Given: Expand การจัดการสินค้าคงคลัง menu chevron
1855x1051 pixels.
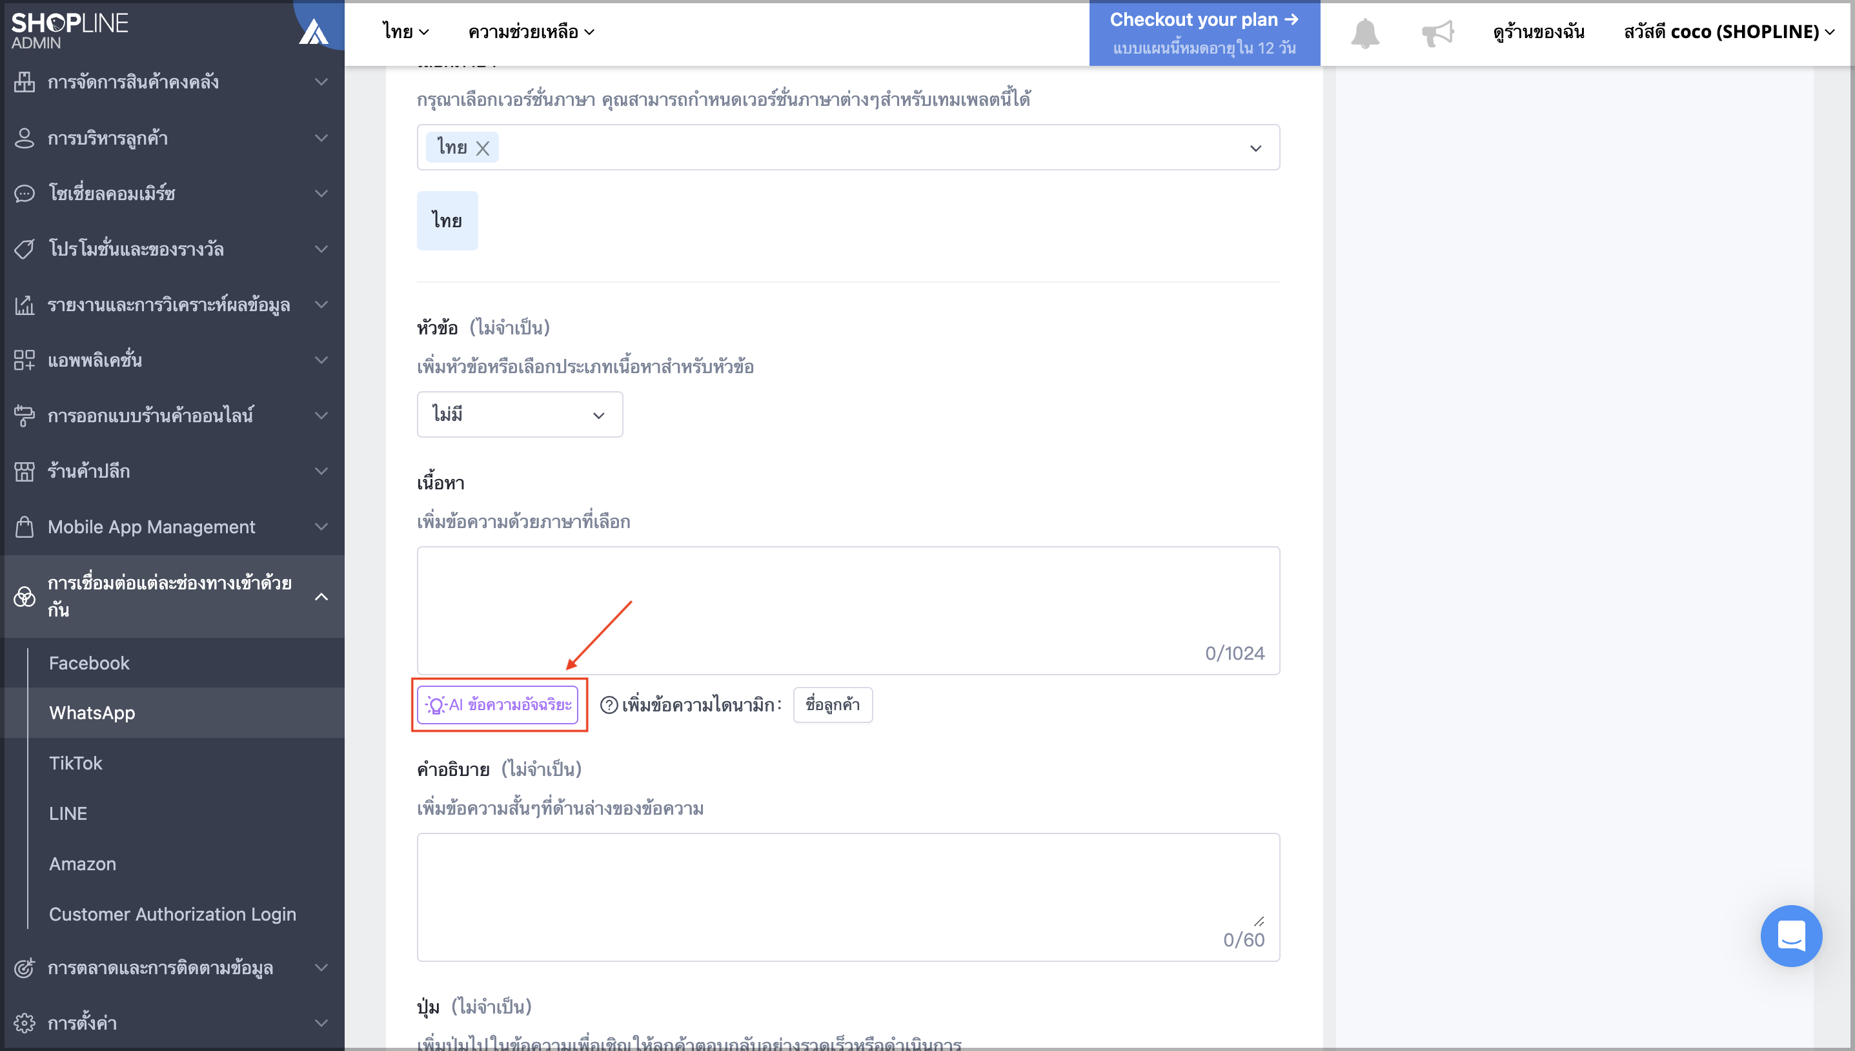Looking at the screenshot, I should coord(322,82).
